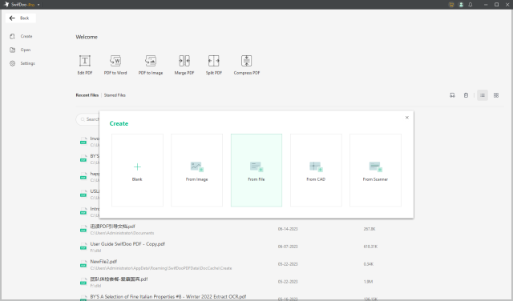
Task: Choose From Image in Create dialog
Action: (196, 171)
